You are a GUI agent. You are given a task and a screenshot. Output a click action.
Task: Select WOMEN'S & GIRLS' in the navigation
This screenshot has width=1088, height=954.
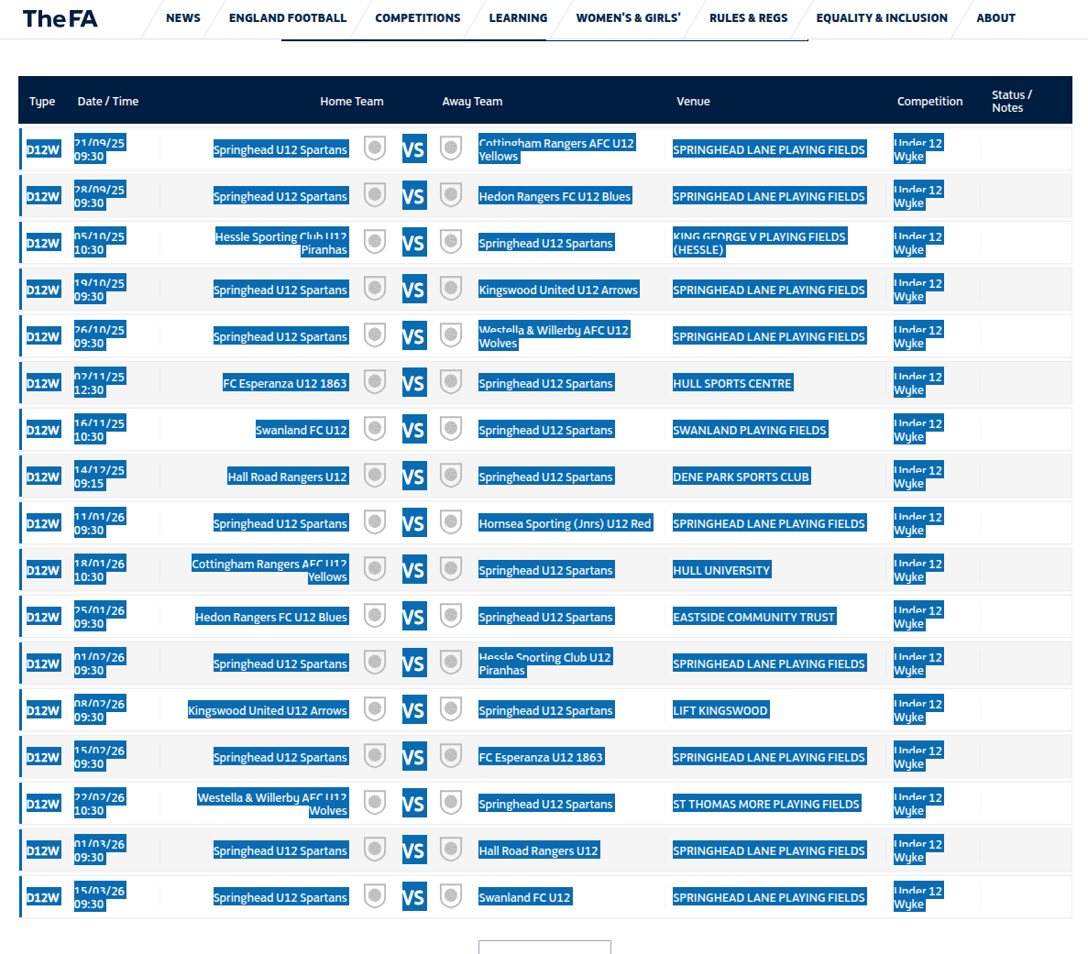coord(628,17)
